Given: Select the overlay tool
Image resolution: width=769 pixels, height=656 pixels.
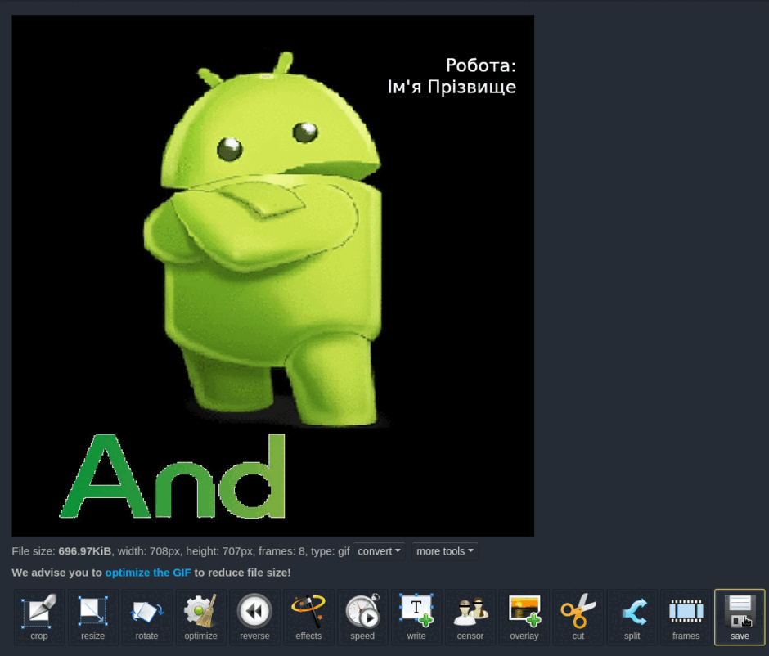Looking at the screenshot, I should click(524, 617).
